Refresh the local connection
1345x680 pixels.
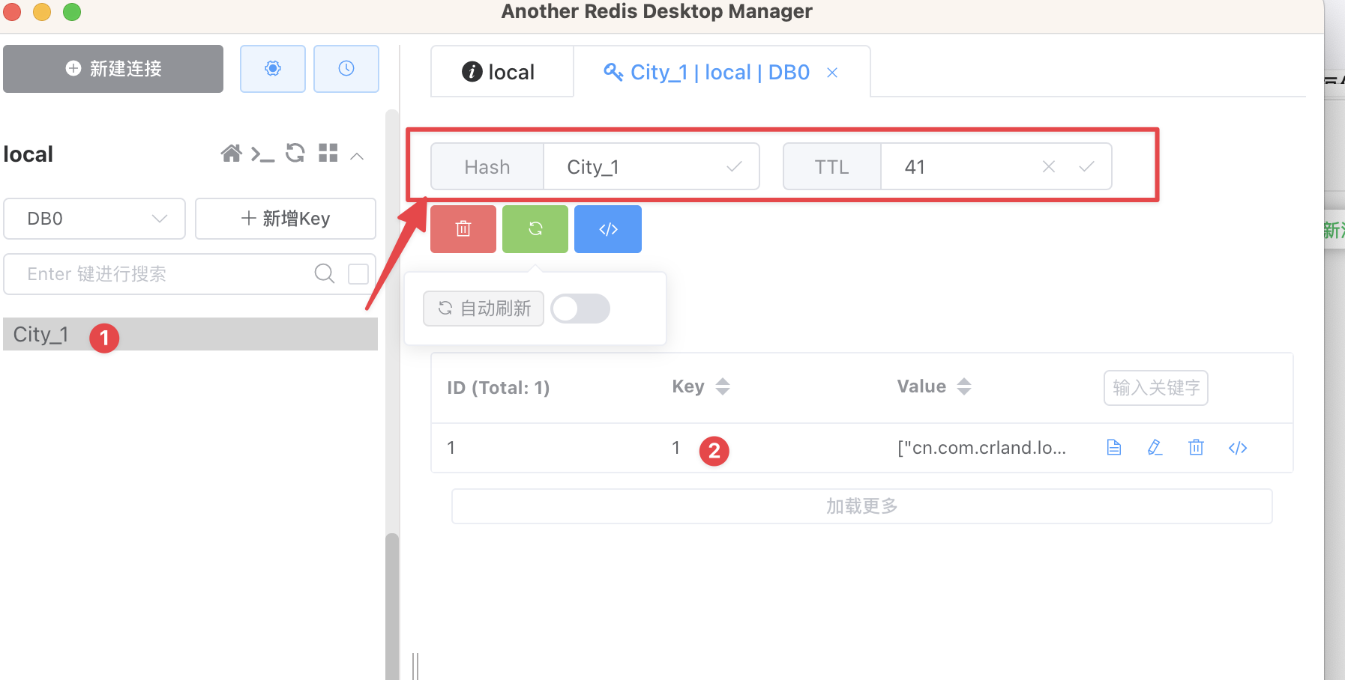coord(295,154)
